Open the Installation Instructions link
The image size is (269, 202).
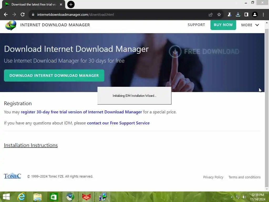[x=31, y=145]
